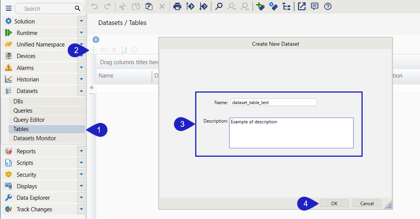Expand the Alarms section dropdown arrow
The image size is (420, 219).
click(81, 68)
